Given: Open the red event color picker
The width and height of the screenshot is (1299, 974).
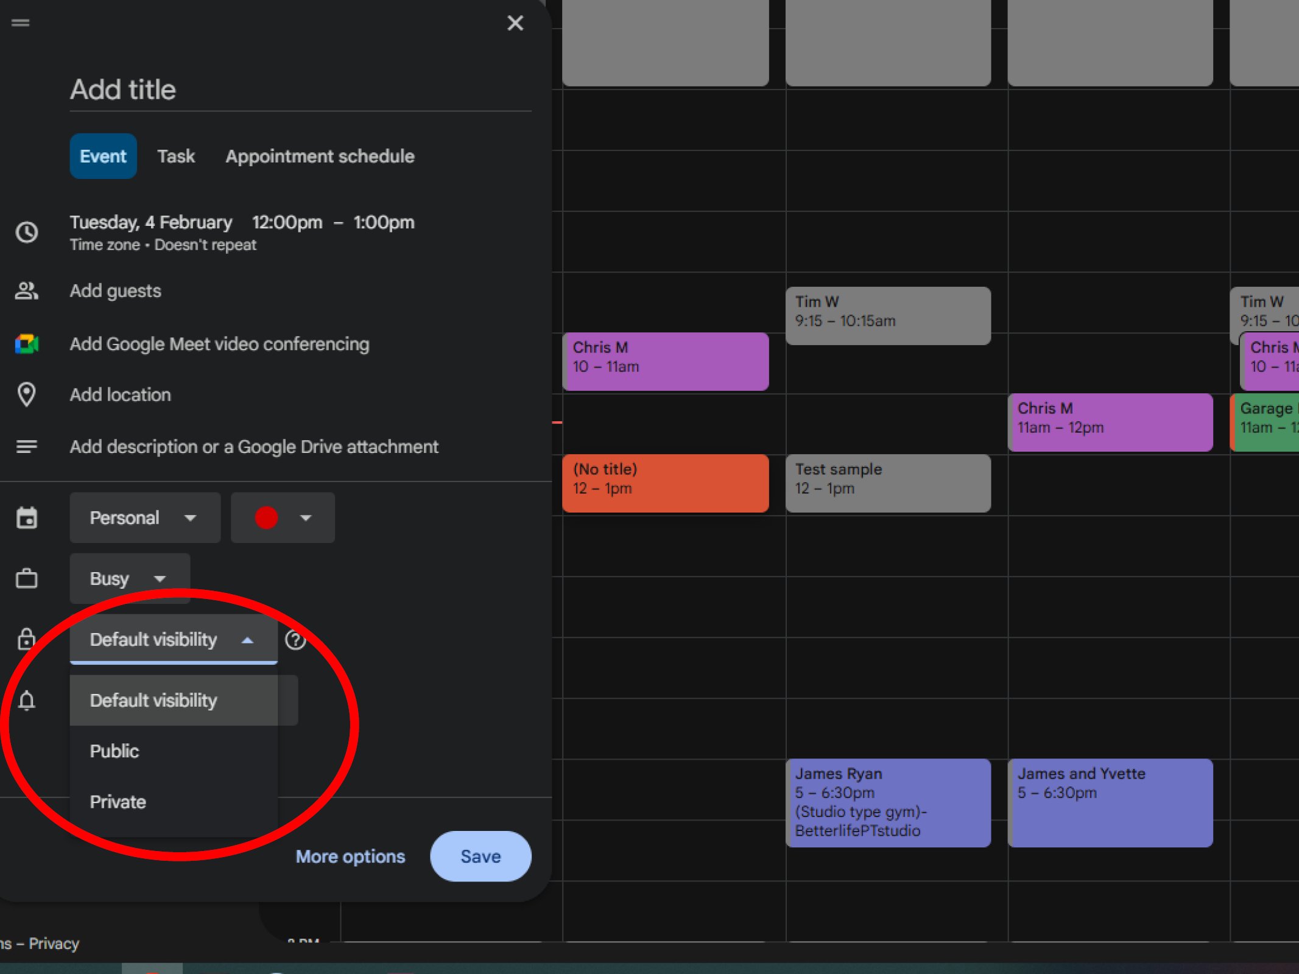Looking at the screenshot, I should click(x=283, y=518).
